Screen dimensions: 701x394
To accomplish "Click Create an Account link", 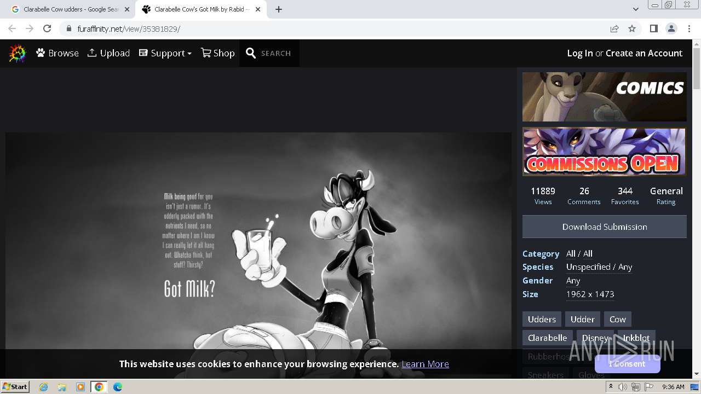I will pos(644,53).
